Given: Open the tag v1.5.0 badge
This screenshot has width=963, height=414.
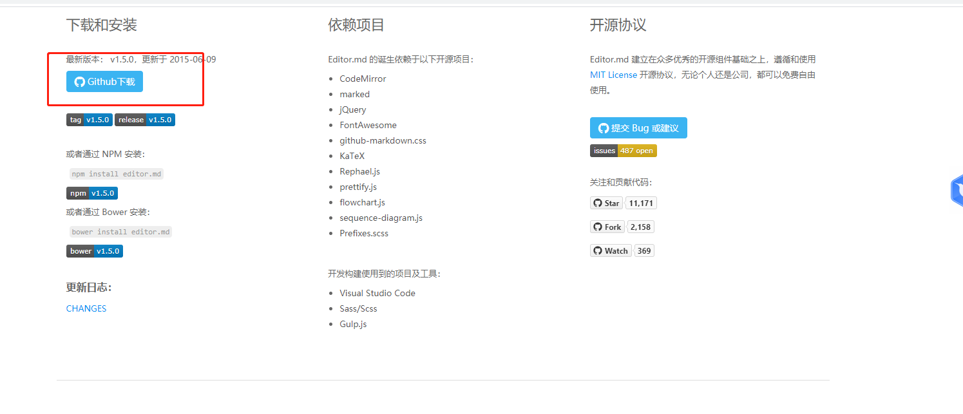Looking at the screenshot, I should 90,120.
